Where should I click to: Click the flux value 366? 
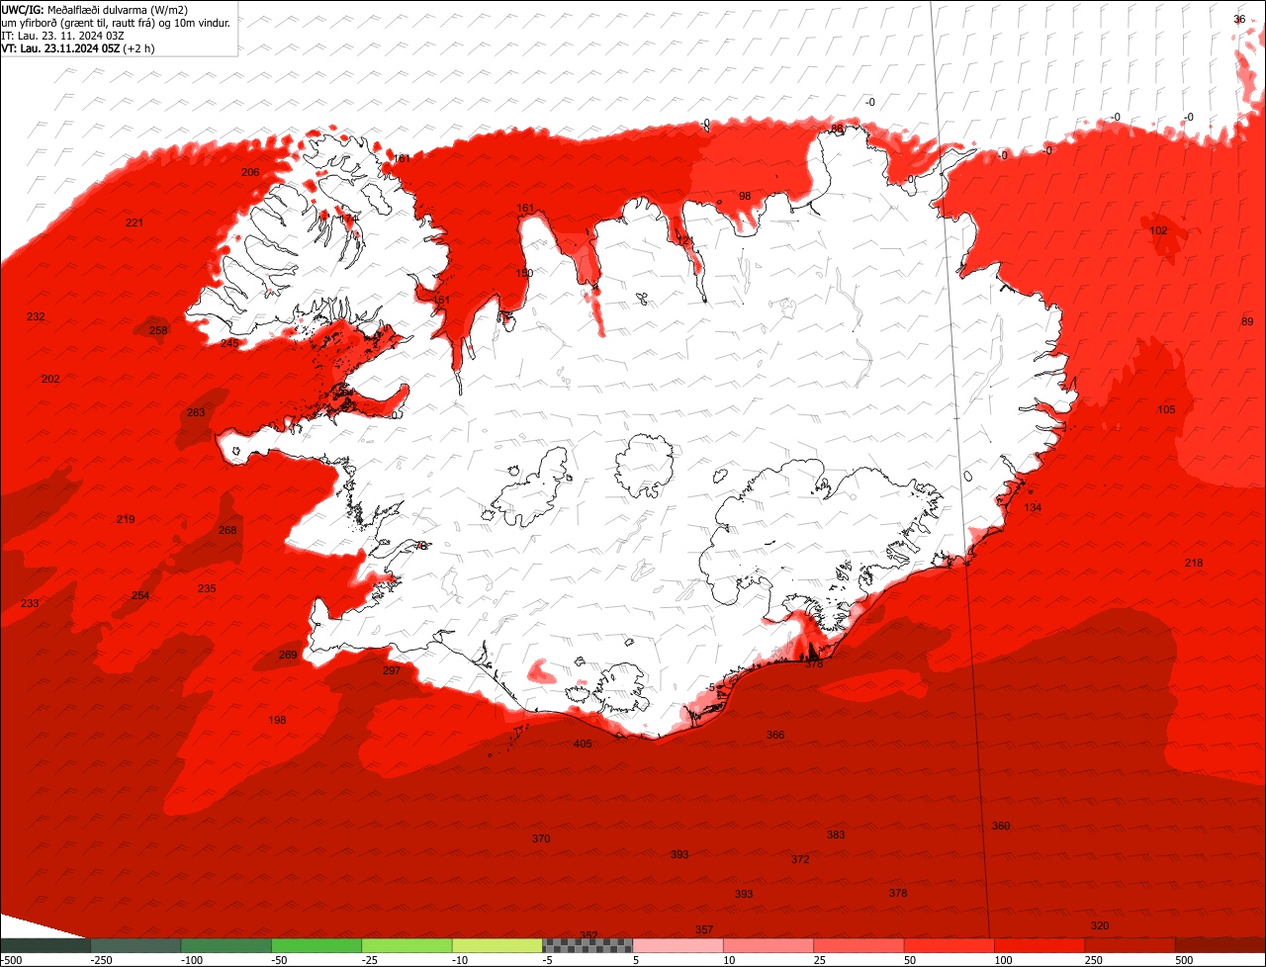point(775,735)
